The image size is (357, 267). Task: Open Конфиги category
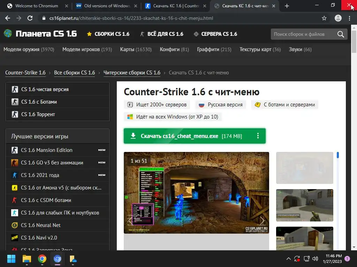point(174,49)
